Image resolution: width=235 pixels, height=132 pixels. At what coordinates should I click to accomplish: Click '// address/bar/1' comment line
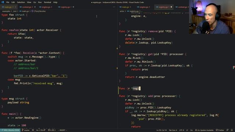click(x=26, y=68)
